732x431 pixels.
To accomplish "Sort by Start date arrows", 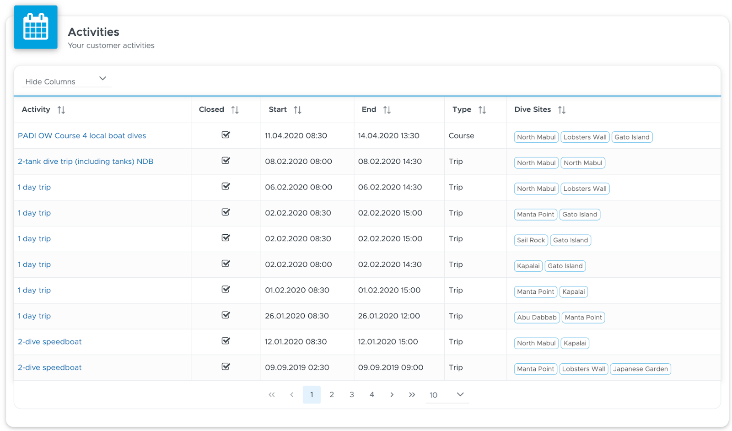I will 298,110.
